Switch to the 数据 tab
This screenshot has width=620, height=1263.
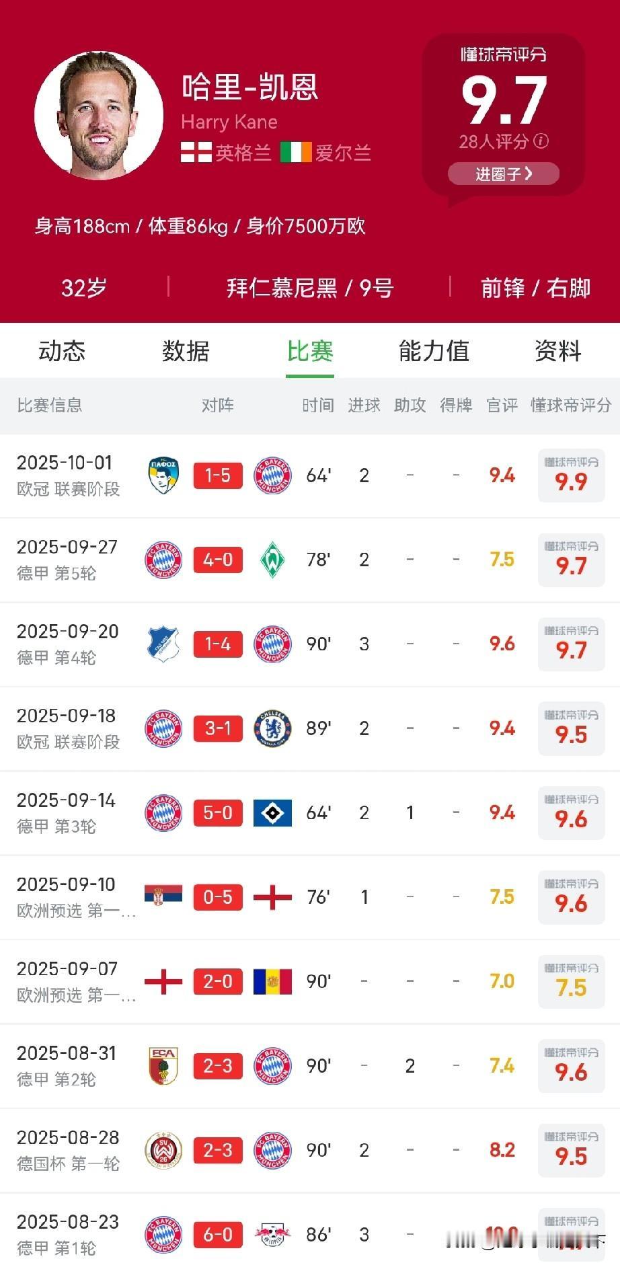pyautogui.click(x=186, y=351)
